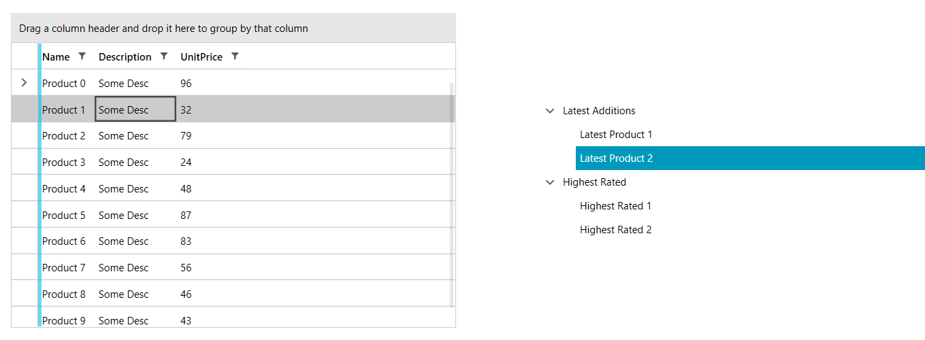Viewport: 925px width, 340px height.
Task: Sort by the UnitPrice column header
Action: pyautogui.click(x=201, y=57)
